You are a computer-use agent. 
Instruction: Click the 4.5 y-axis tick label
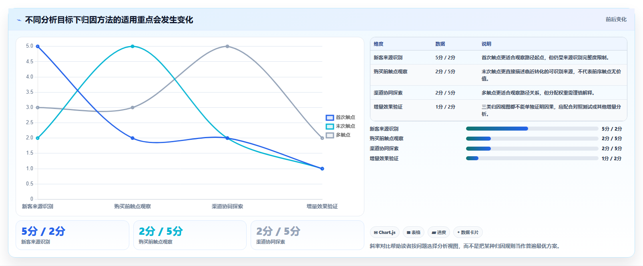coord(30,62)
